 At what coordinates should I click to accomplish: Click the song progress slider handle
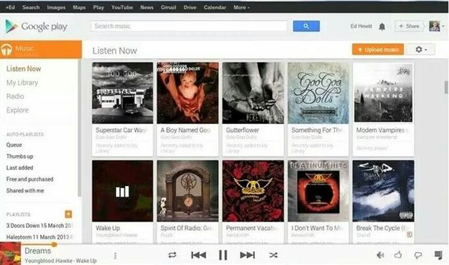tap(54, 244)
